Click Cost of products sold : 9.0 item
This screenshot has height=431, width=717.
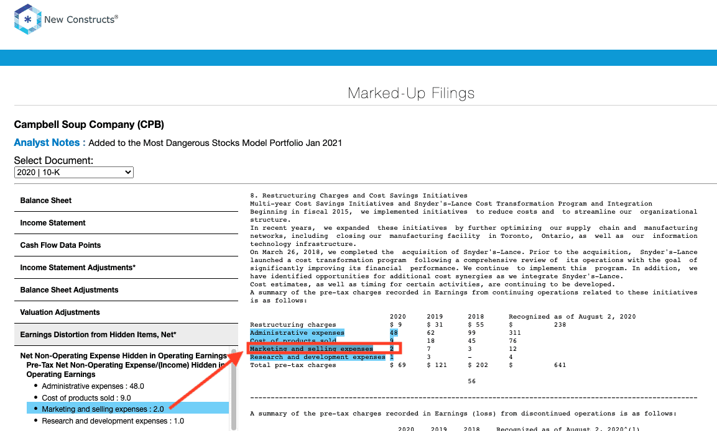[x=86, y=398]
